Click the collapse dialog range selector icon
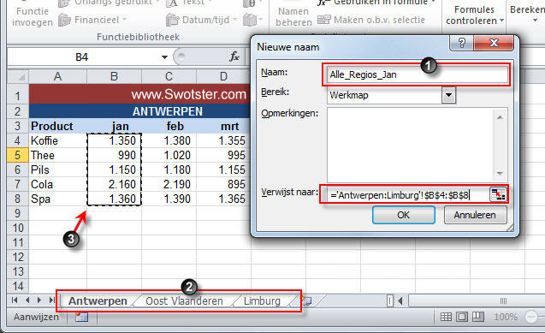Screen dimensions: 545x333 (x=498, y=194)
